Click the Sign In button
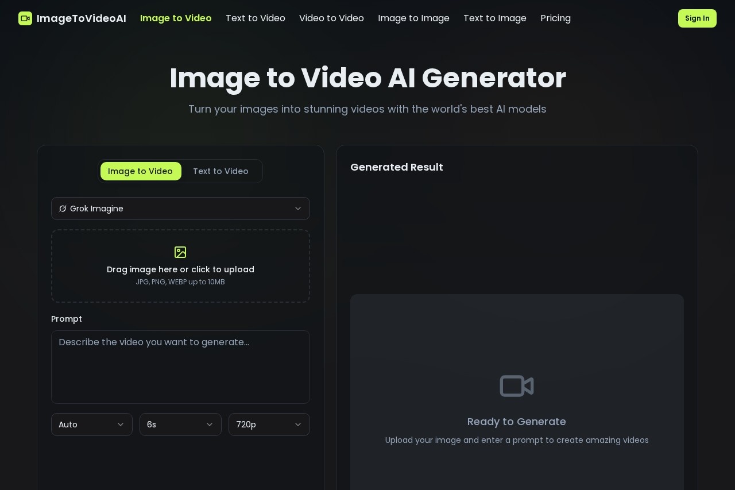This screenshot has width=735, height=490. click(697, 18)
